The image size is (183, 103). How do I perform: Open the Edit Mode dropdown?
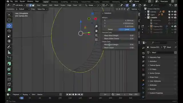click(x=19, y=5)
